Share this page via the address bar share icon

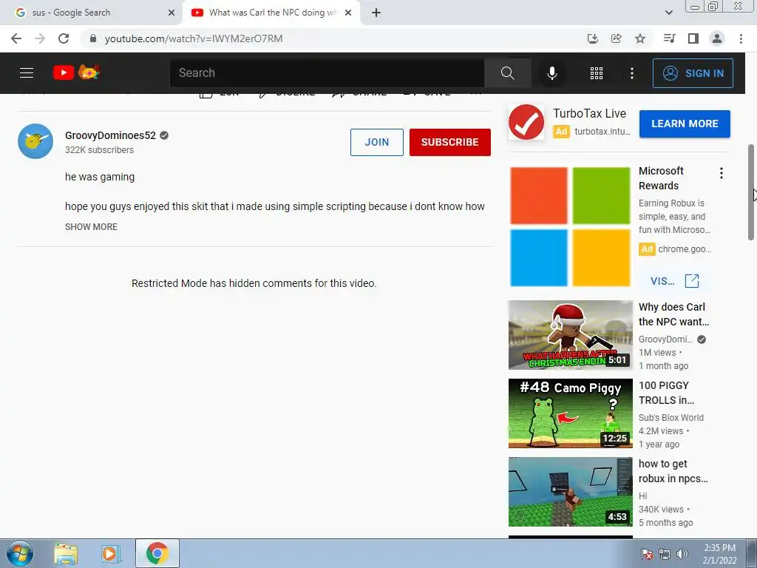click(617, 38)
